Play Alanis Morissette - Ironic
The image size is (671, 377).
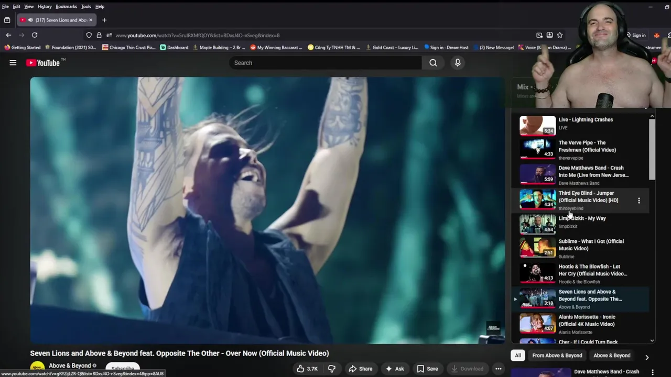[x=580, y=324]
